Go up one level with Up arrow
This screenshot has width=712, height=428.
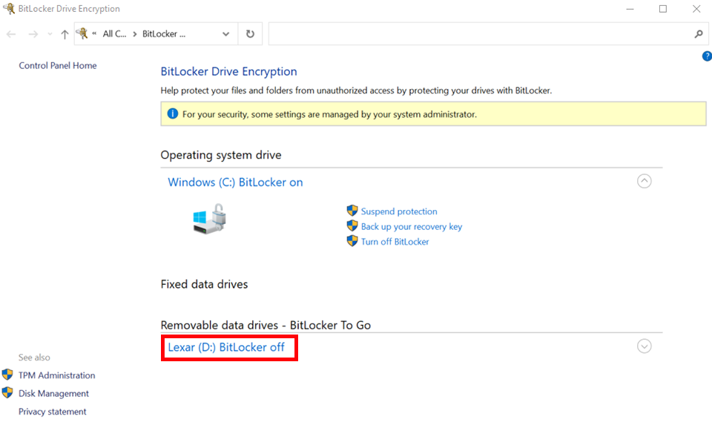pos(65,34)
